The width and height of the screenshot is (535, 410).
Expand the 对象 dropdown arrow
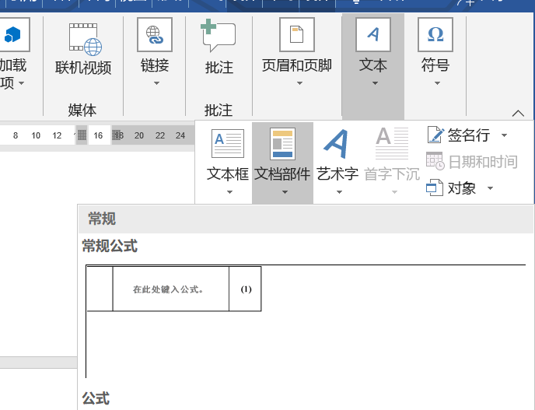[x=491, y=188]
